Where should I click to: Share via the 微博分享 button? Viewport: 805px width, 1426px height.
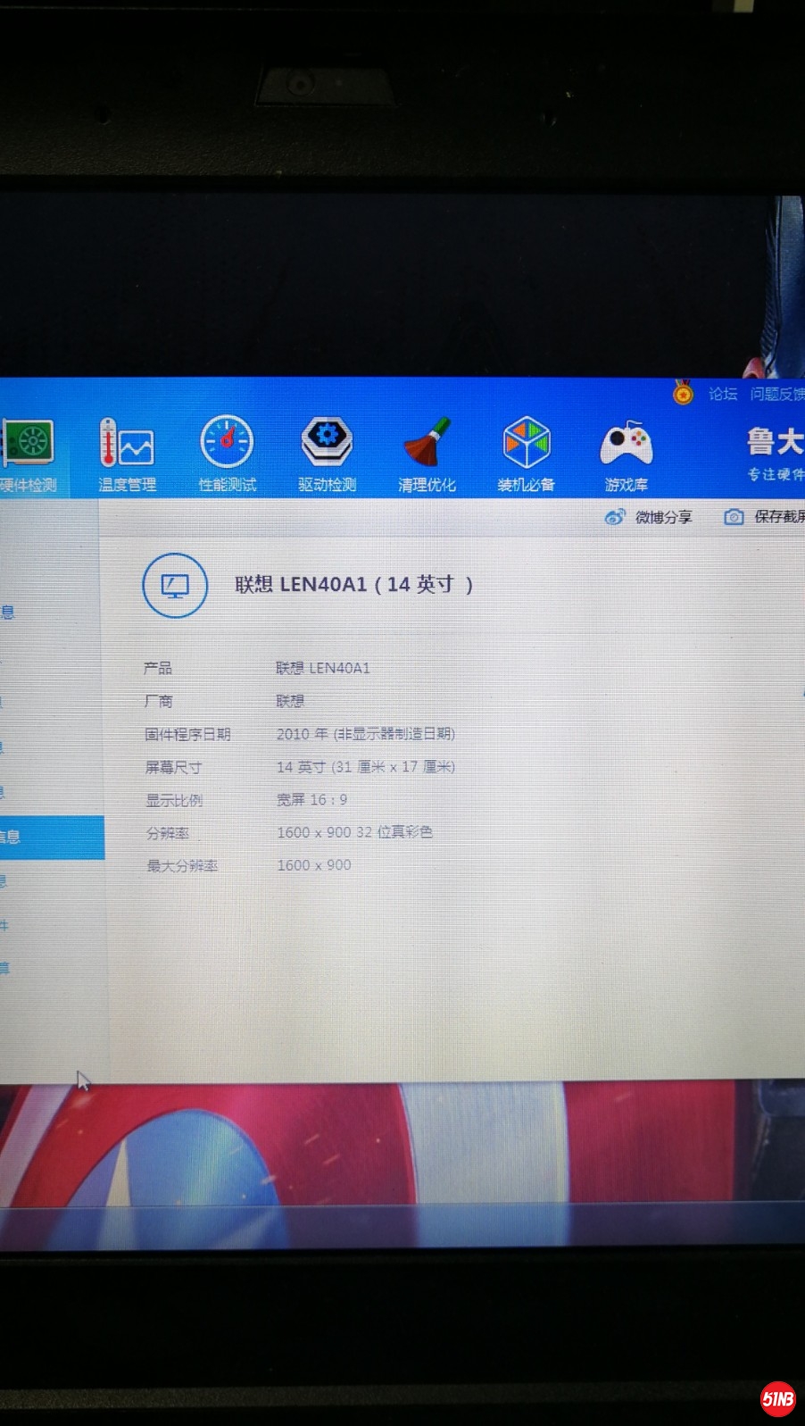click(x=649, y=517)
